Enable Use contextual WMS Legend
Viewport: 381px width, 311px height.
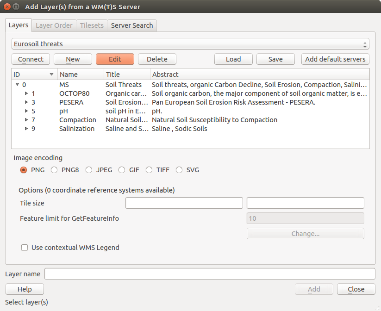(25, 248)
